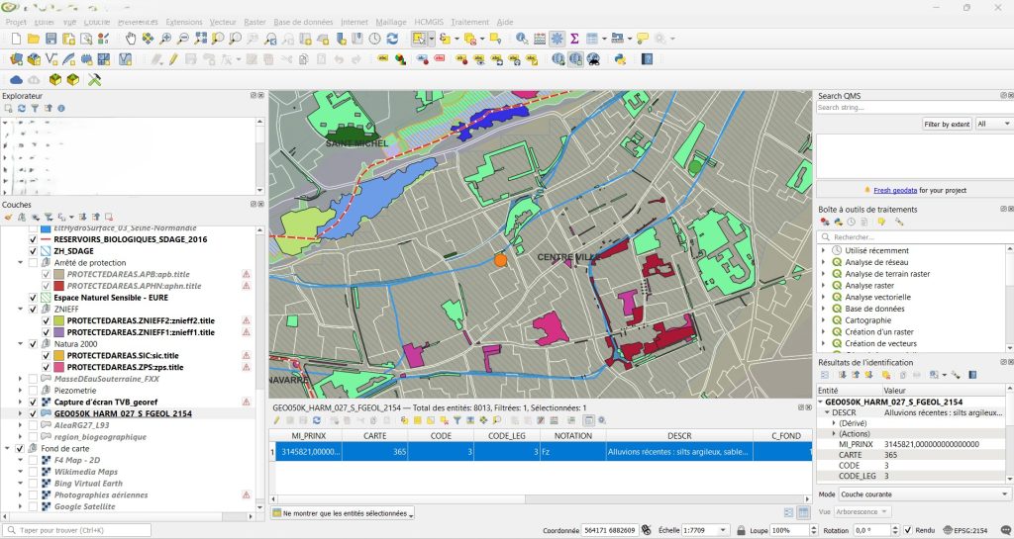This screenshot has height=539, width=1014.
Task: Toggle the Rendu checkbox in status bar
Action: [x=908, y=531]
